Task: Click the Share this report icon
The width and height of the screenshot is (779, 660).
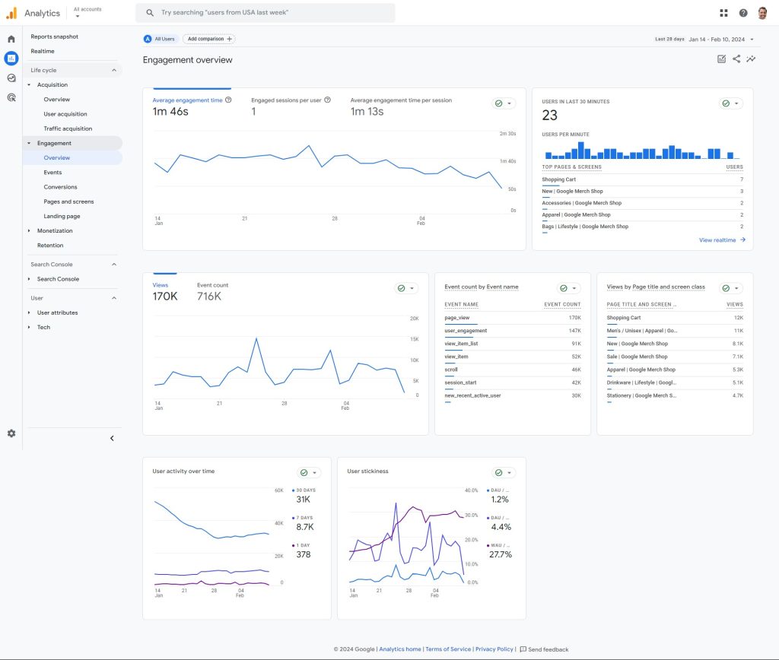Action: click(736, 59)
